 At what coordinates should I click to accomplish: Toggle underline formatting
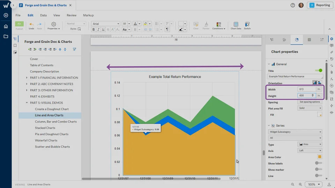click(103, 30)
